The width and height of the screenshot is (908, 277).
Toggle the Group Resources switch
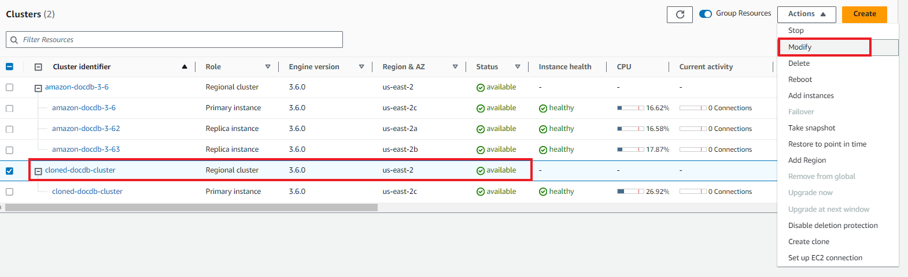tap(705, 14)
